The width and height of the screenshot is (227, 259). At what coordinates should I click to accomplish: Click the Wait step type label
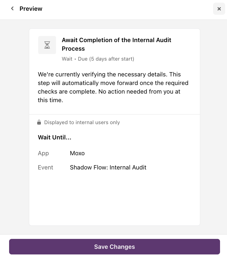67,59
